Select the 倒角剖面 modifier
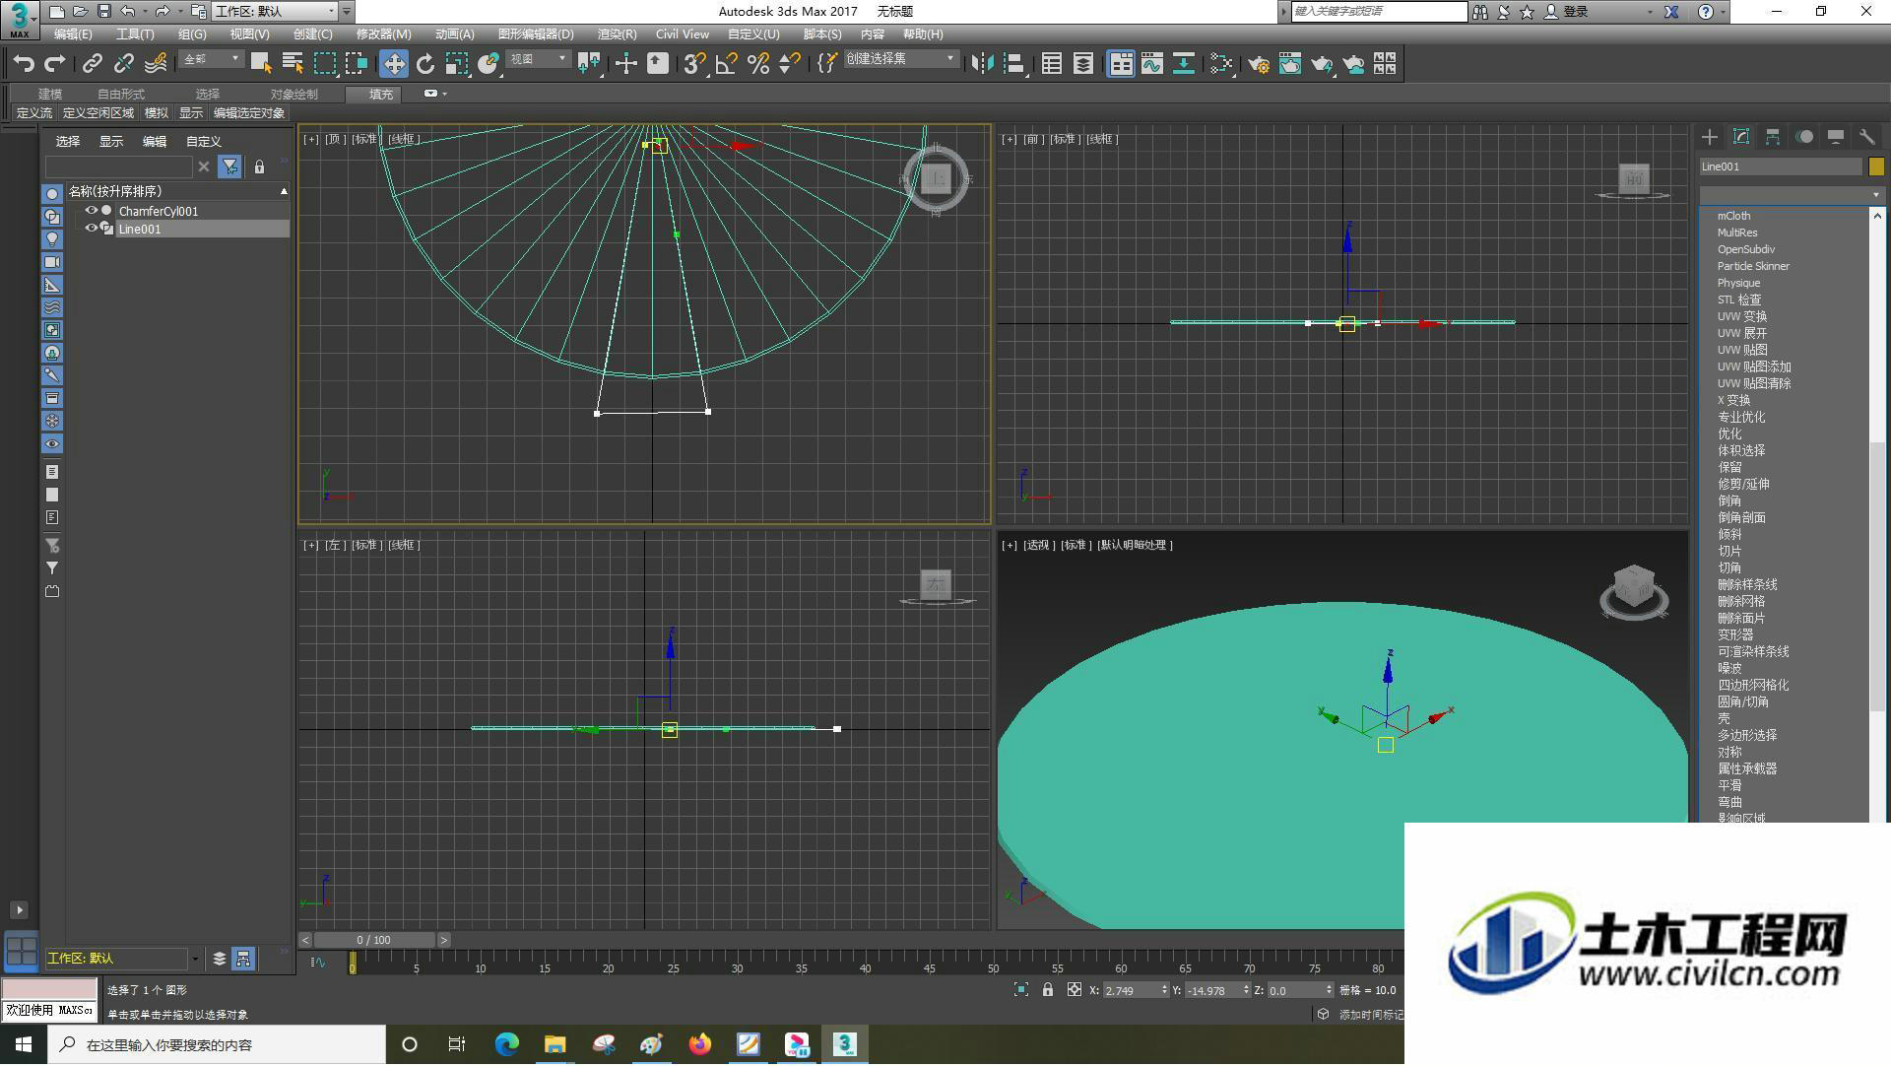1891x1066 pixels. (1741, 517)
